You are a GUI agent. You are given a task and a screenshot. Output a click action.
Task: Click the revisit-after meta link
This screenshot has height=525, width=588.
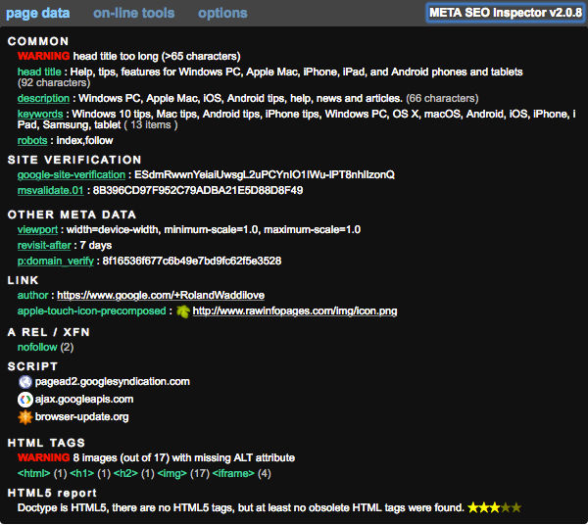coord(44,245)
